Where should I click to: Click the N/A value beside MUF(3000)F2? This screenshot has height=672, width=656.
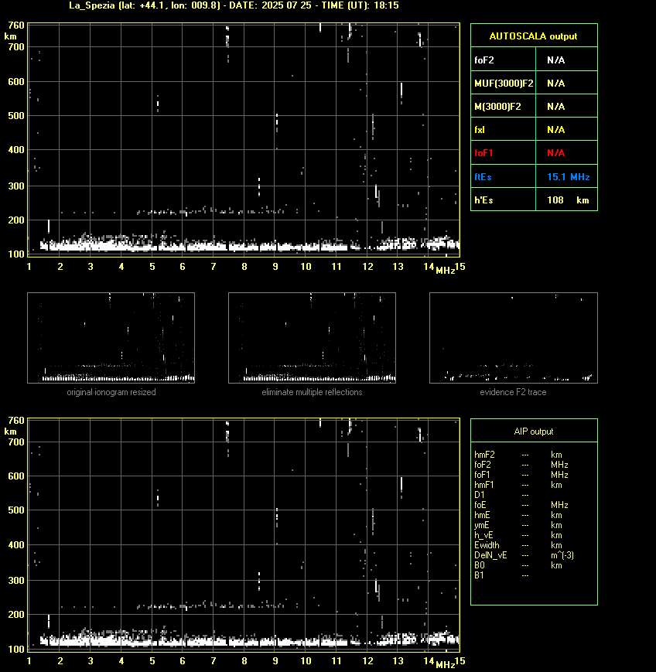(x=555, y=84)
